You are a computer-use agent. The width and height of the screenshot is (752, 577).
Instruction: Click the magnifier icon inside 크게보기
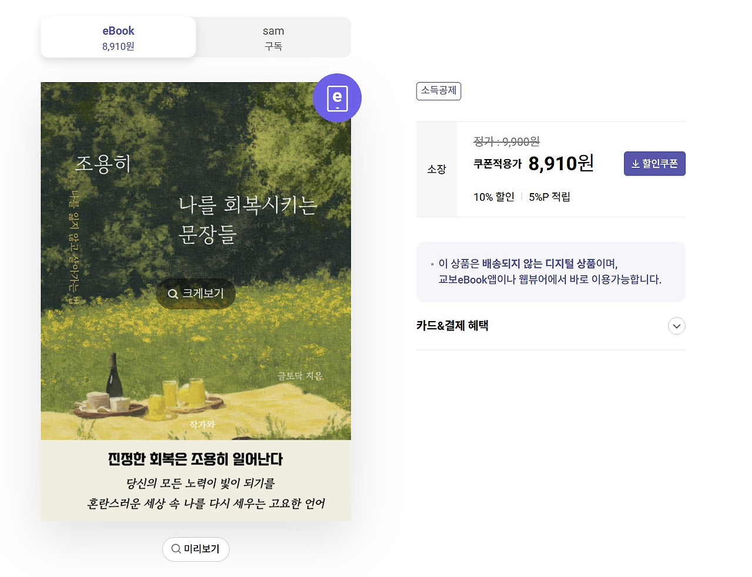click(x=173, y=293)
